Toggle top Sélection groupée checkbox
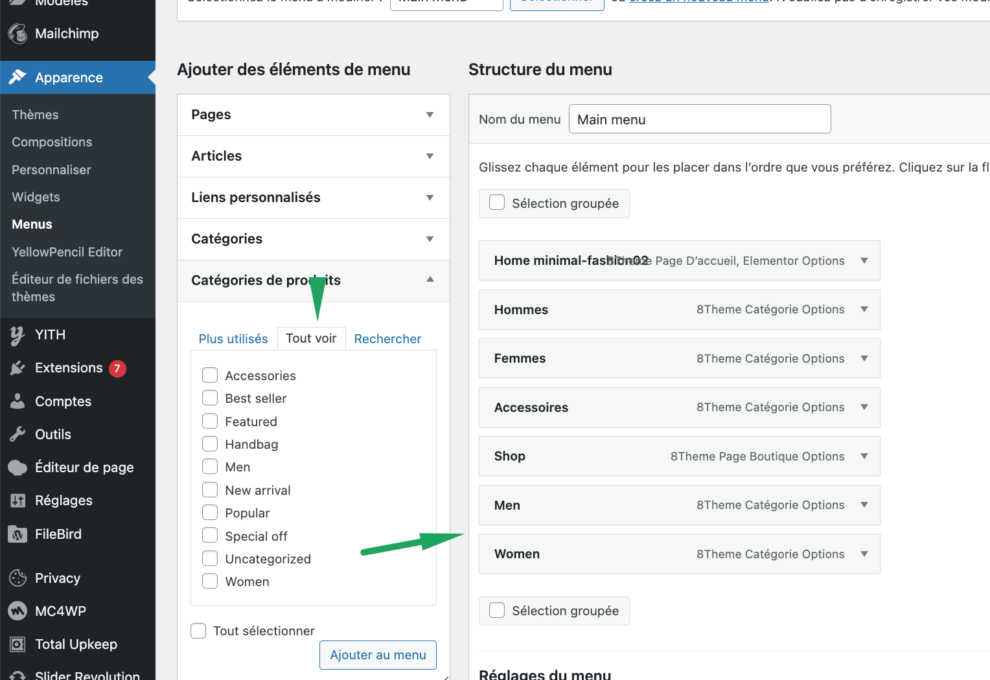990x680 pixels. pos(497,203)
